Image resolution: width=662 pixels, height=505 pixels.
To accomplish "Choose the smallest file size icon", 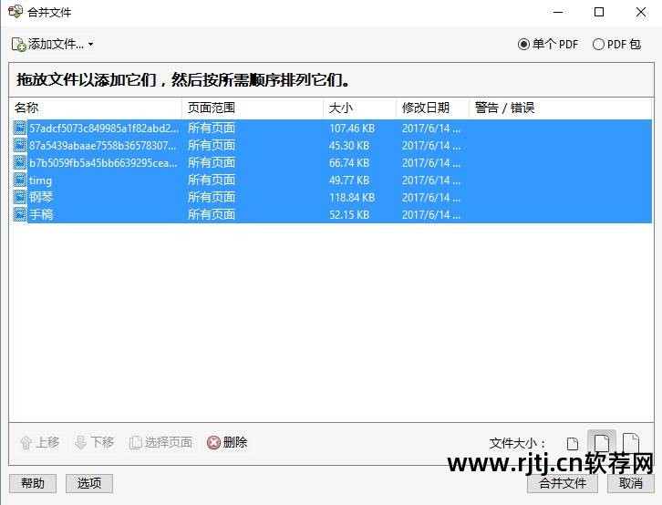I will pos(573,443).
